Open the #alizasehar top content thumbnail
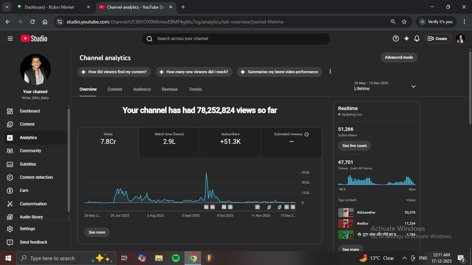472x265 pixels. click(x=346, y=213)
